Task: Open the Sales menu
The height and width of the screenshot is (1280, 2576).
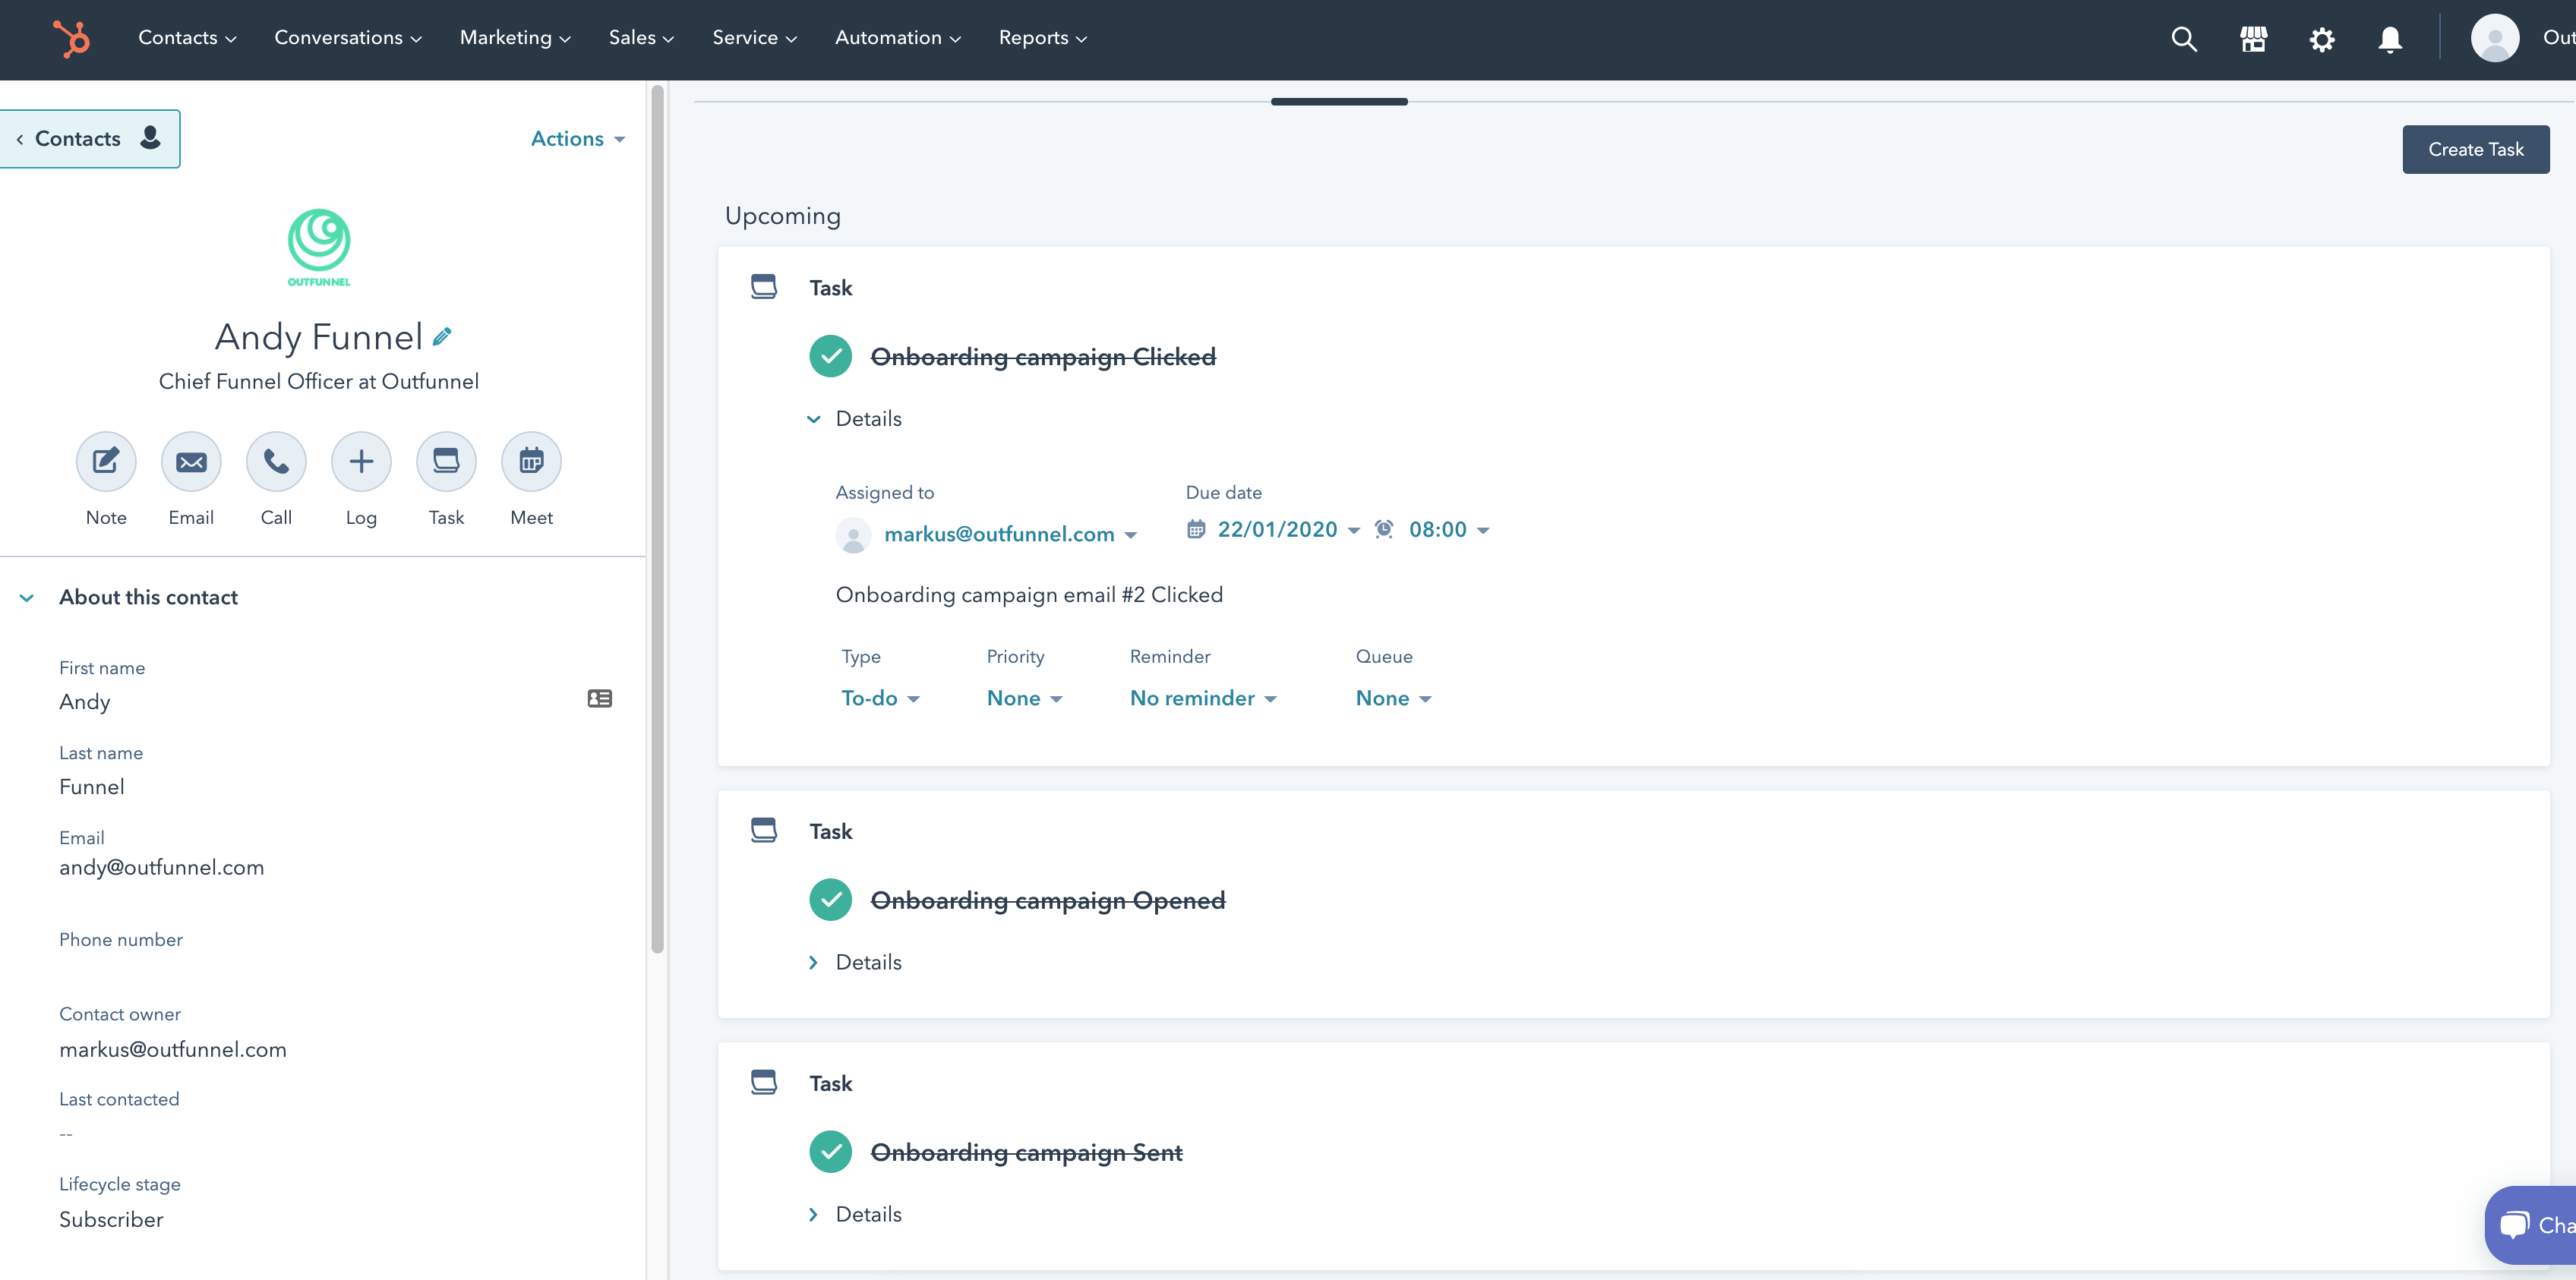Action: click(641, 38)
